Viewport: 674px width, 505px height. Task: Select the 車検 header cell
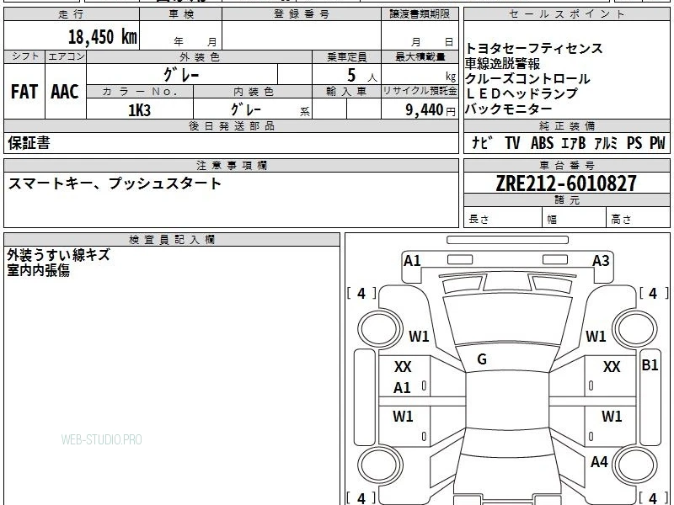(181, 14)
